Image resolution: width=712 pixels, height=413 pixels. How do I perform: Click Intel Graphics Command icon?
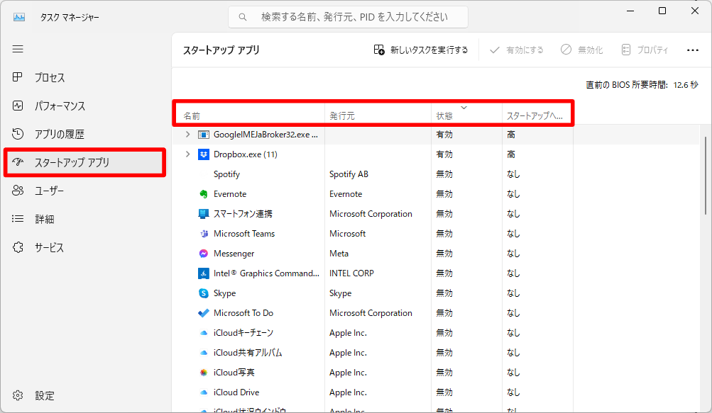[204, 273]
